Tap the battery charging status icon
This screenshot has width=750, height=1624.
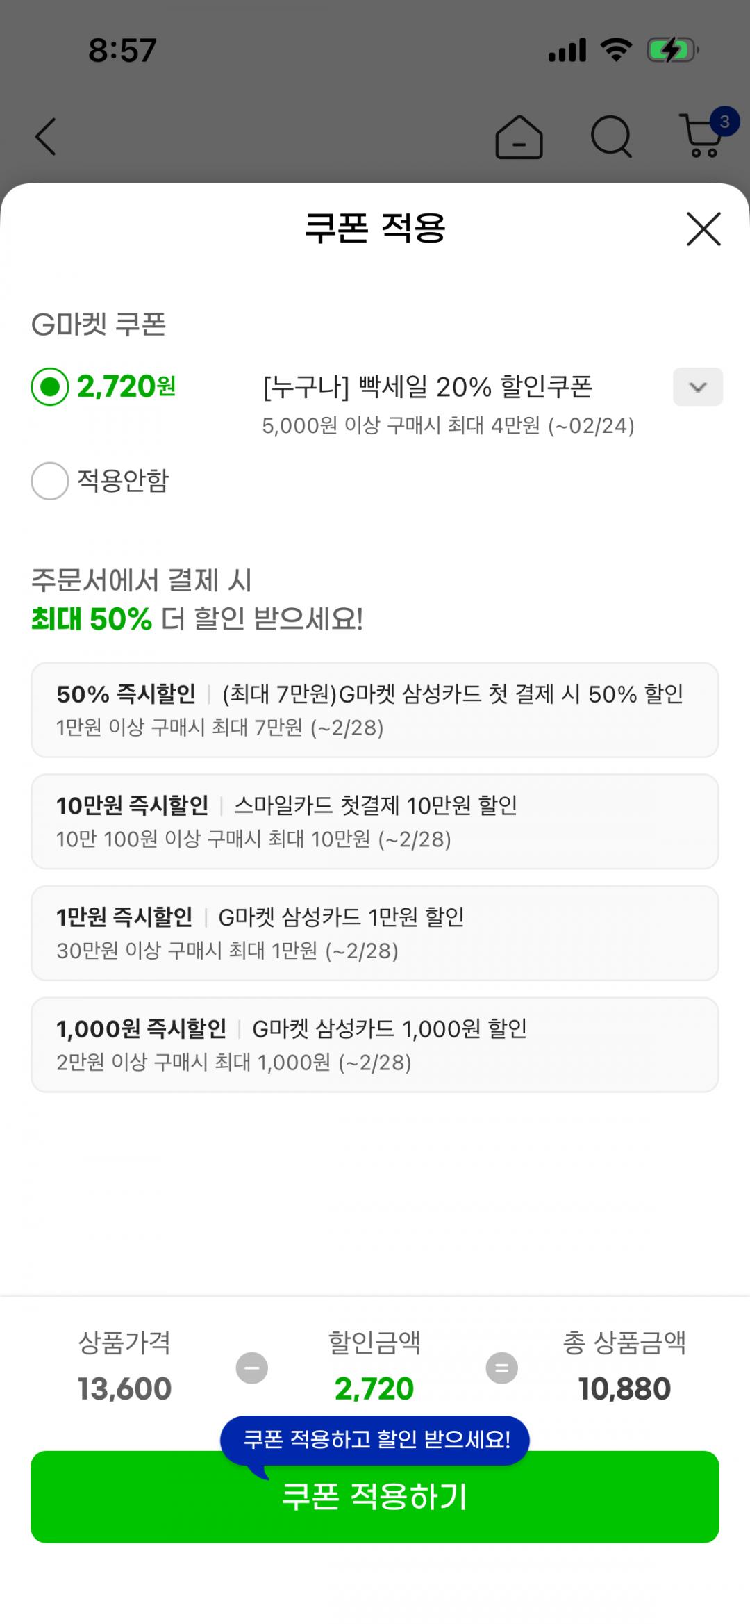tap(672, 50)
